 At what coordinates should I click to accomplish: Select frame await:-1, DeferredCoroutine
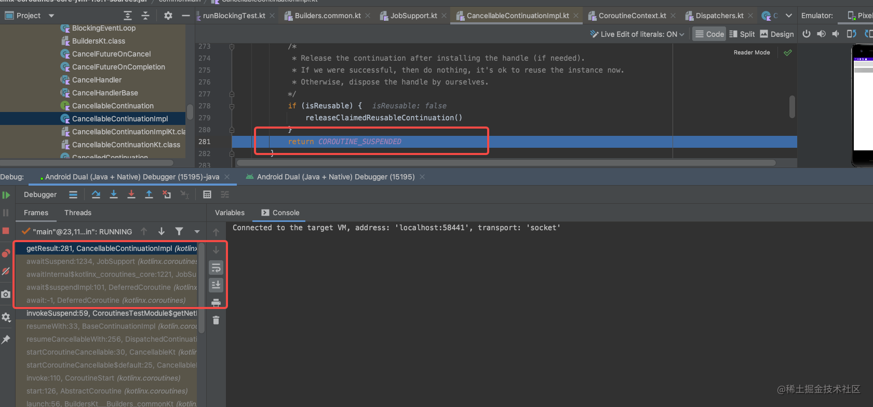(106, 300)
